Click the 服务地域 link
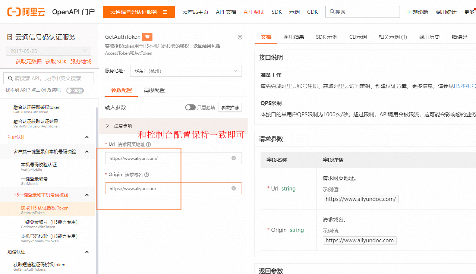This screenshot has height=274, width=476. (81, 62)
